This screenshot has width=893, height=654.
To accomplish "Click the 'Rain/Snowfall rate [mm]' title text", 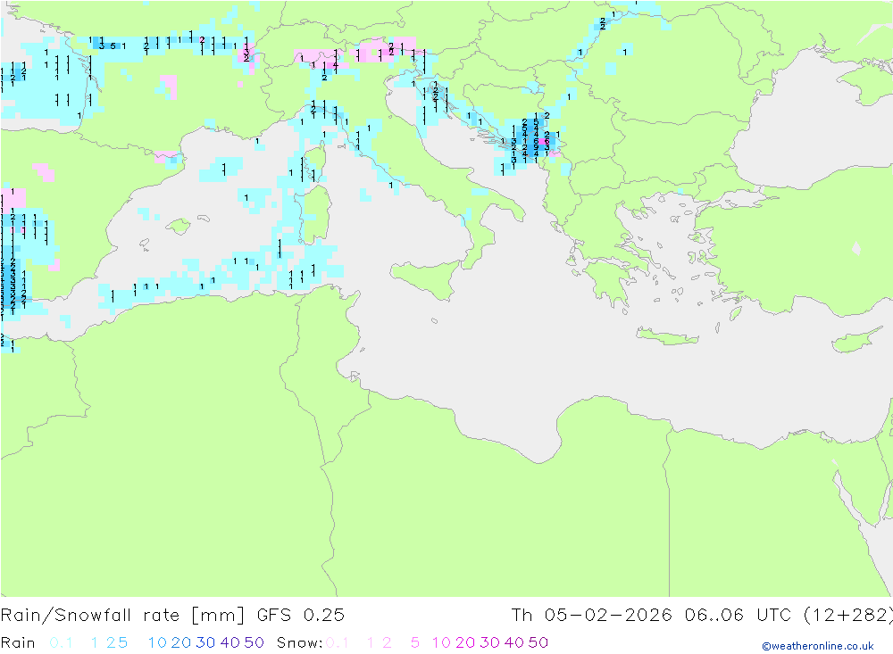I will [122, 616].
